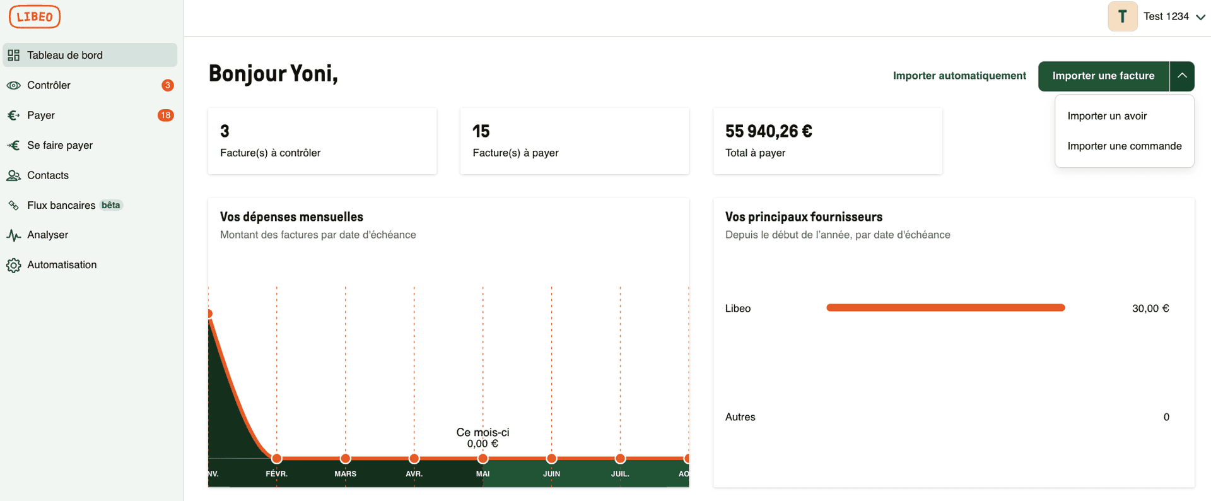Click Importer automatiquement link
This screenshot has width=1211, height=501.
pos(959,76)
